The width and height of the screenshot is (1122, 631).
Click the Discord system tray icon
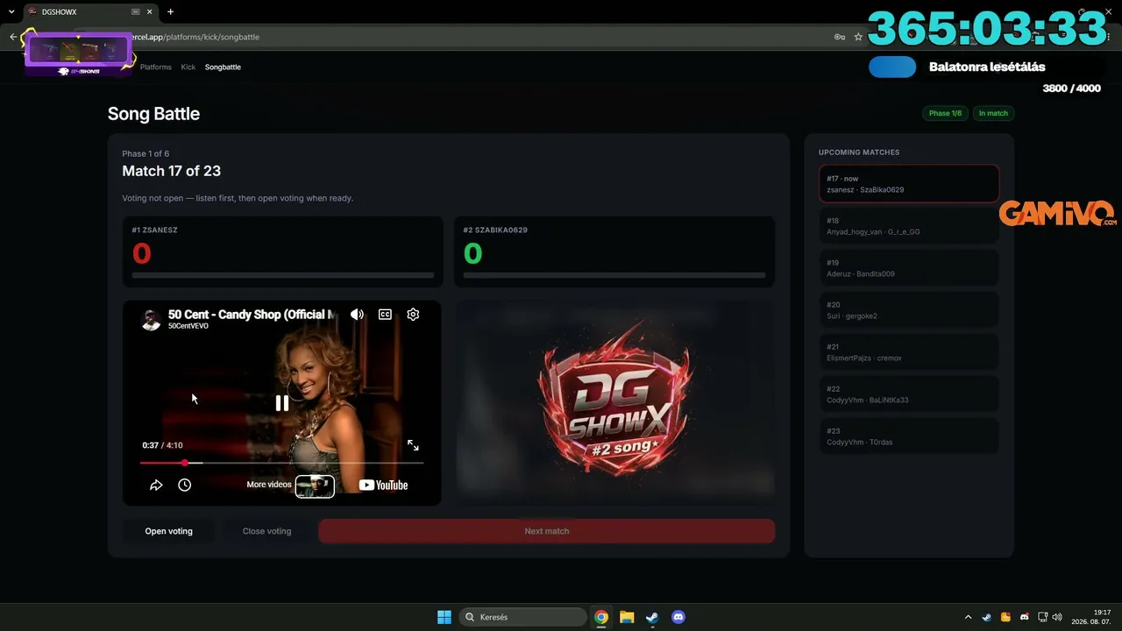point(1024,617)
